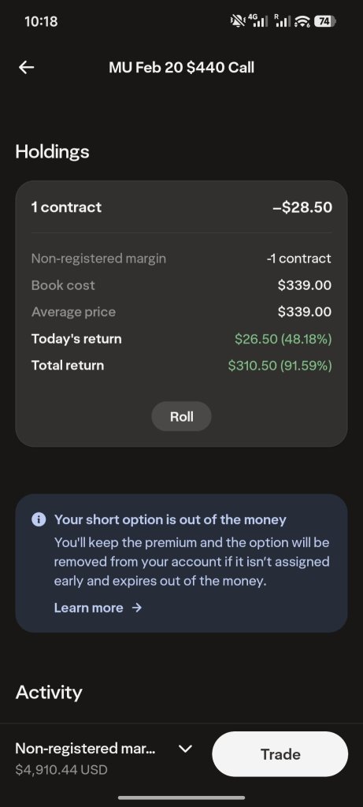363x807 pixels.
Task: Tap the arrow next to Learn more
Action: coord(136,608)
